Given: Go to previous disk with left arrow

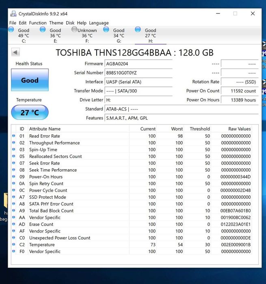Looking at the screenshot, I should pyautogui.click(x=15, y=52).
